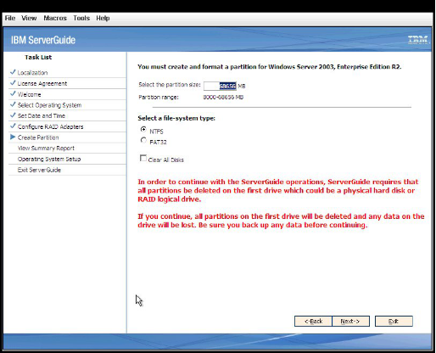The width and height of the screenshot is (436, 353).
Task: Proceed with the Next-> button
Action: tap(350, 322)
